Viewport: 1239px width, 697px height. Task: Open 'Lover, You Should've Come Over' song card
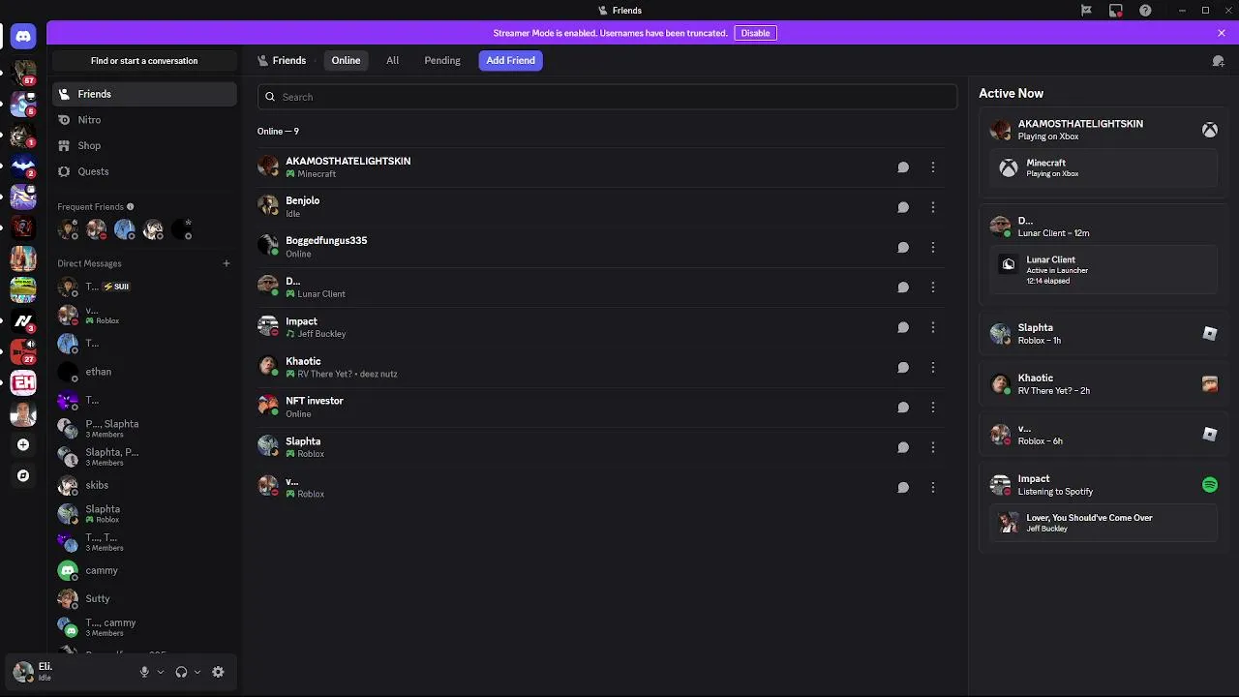click(x=1103, y=523)
